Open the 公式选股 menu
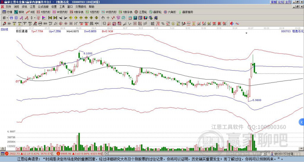Viewport: 304px width, 162px height. tap(43, 7)
